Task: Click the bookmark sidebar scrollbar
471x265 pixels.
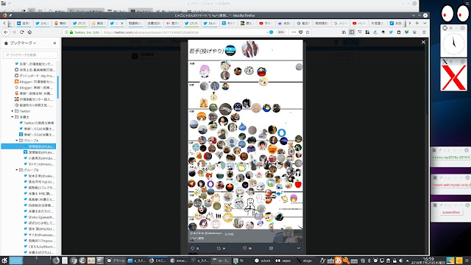Action: click(57, 87)
